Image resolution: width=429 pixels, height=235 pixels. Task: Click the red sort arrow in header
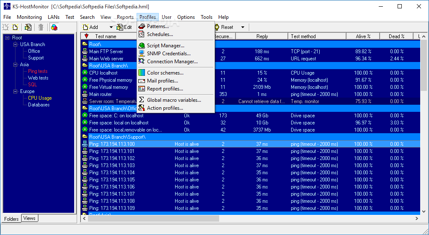pos(87,36)
